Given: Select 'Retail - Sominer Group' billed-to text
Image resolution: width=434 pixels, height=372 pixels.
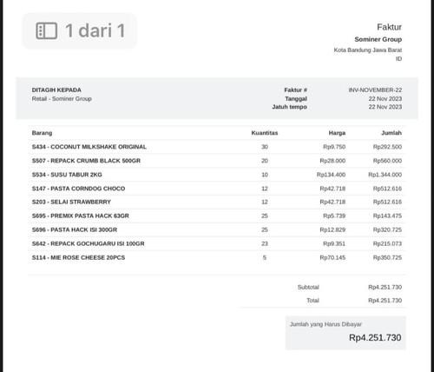Looking at the screenshot, I should point(62,99).
